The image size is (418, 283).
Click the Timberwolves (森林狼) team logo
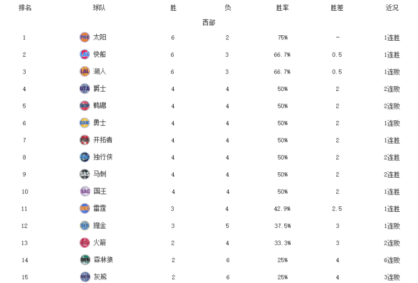(x=84, y=260)
